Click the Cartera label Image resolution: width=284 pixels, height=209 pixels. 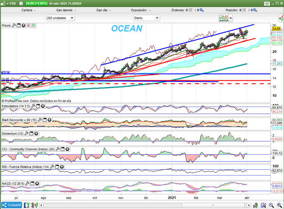[27, 10]
